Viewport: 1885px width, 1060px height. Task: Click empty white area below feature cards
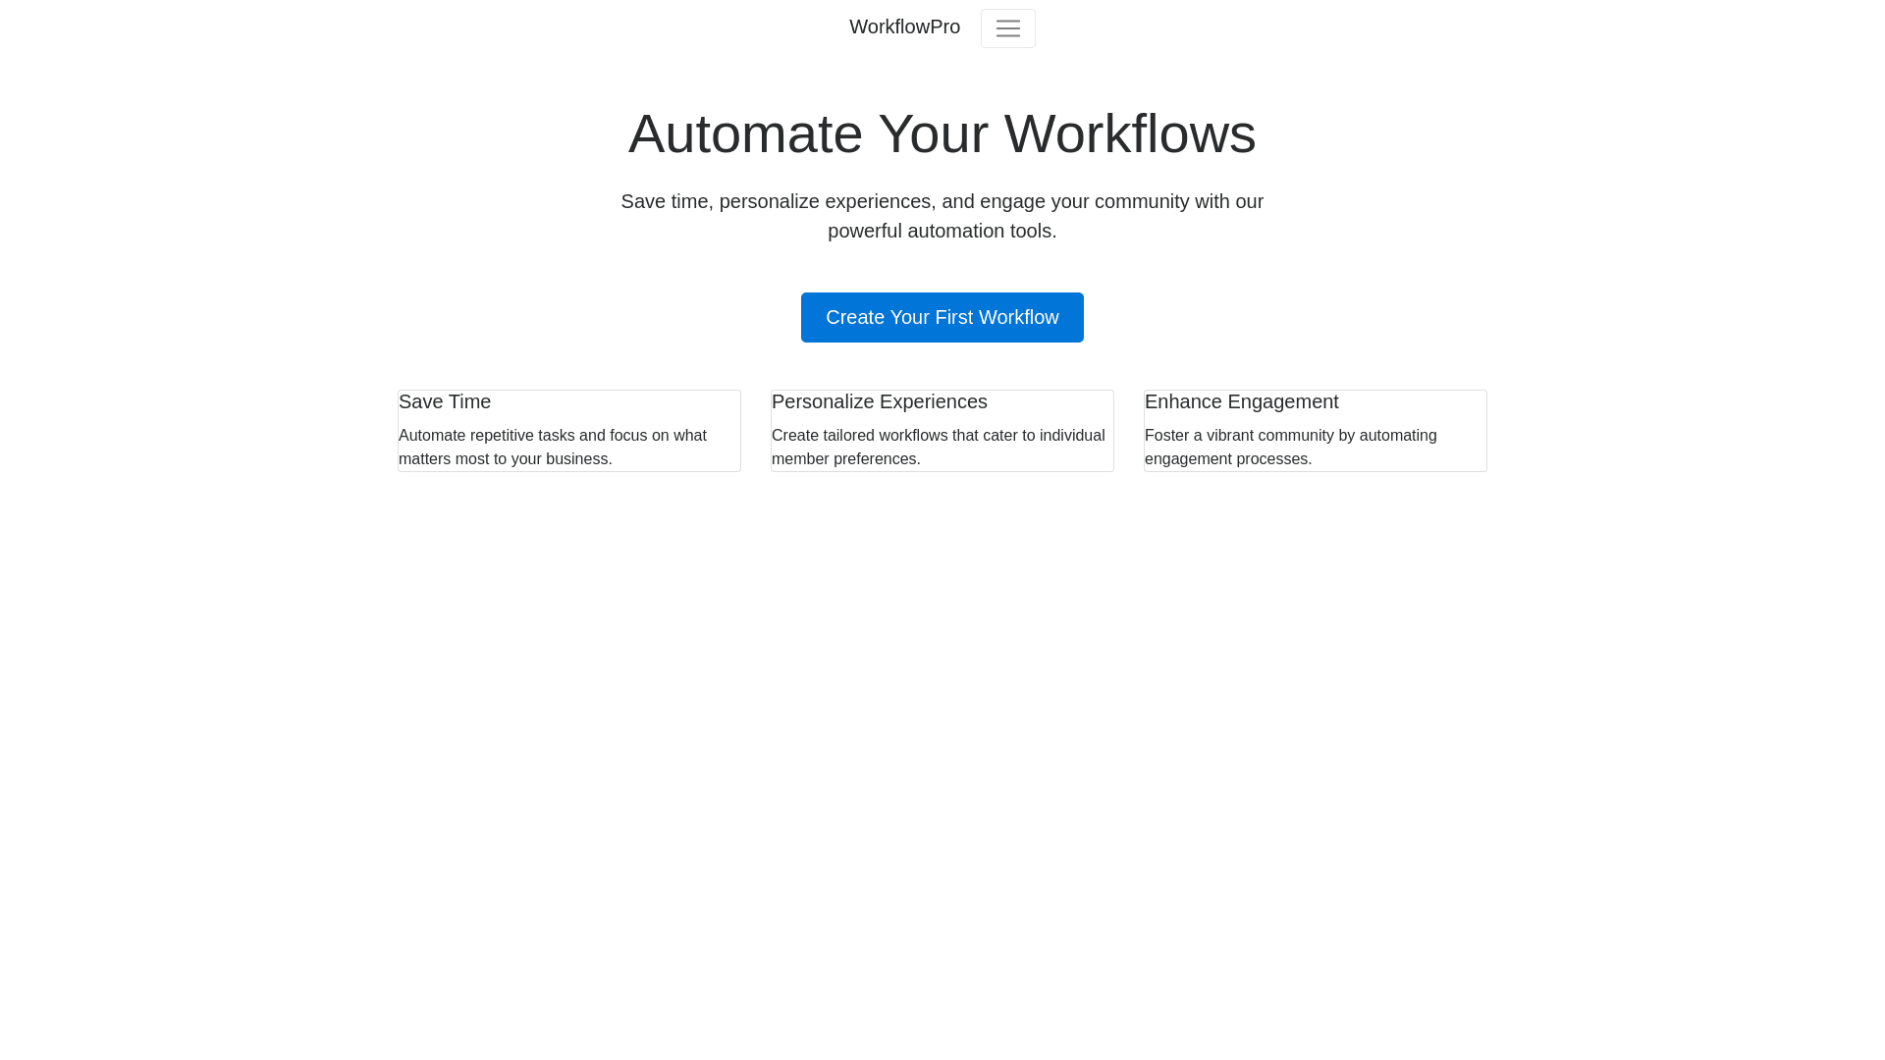click(942, 746)
